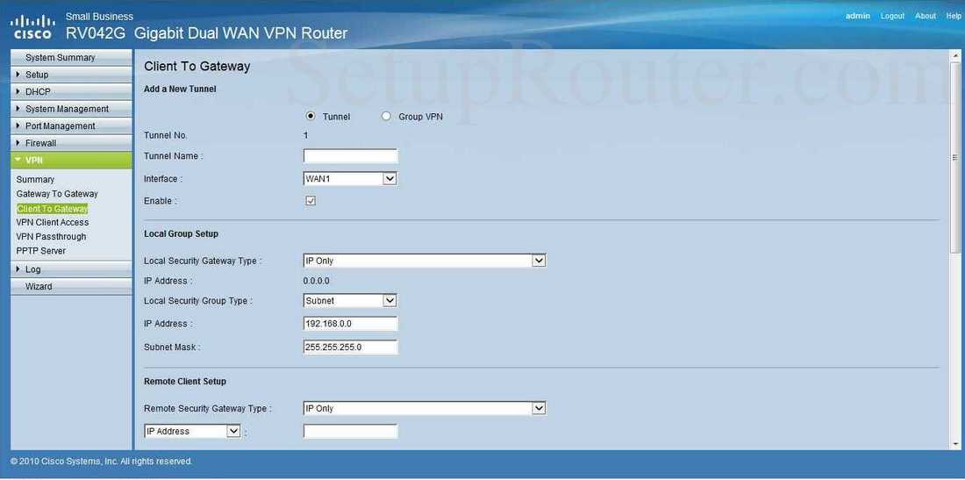Open Local Security Group Type dropdown

(350, 301)
